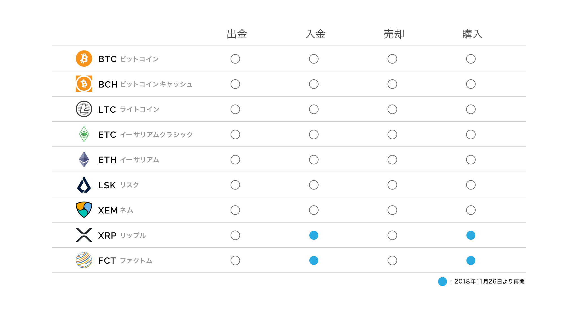578x314 pixels.
Task: Click the 出金 column header
Action: [237, 34]
